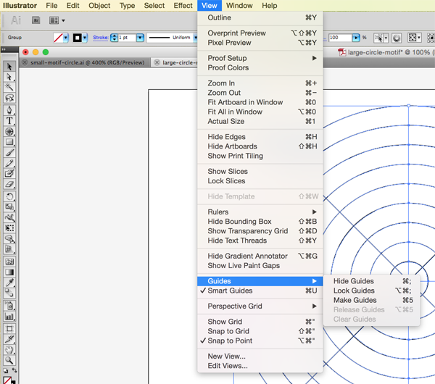Select the Gradient tool
This screenshot has width=435, height=384.
pyautogui.click(x=9, y=272)
